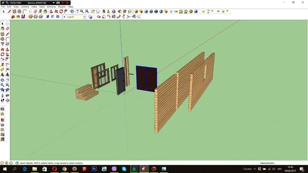Open Firefox from the taskbar
Image resolution: width=308 pixels, height=173 pixels.
click(x=74, y=169)
